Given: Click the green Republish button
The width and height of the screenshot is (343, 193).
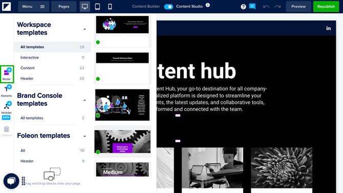Looking at the screenshot, I should click(326, 7).
